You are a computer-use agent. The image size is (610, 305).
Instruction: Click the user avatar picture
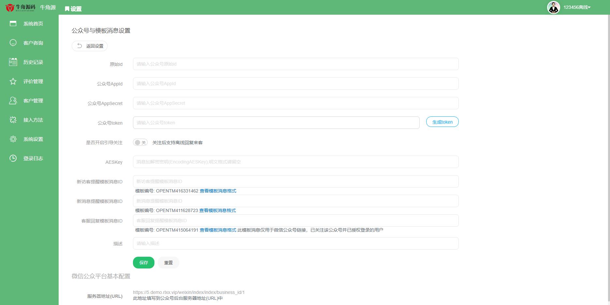[x=553, y=7]
